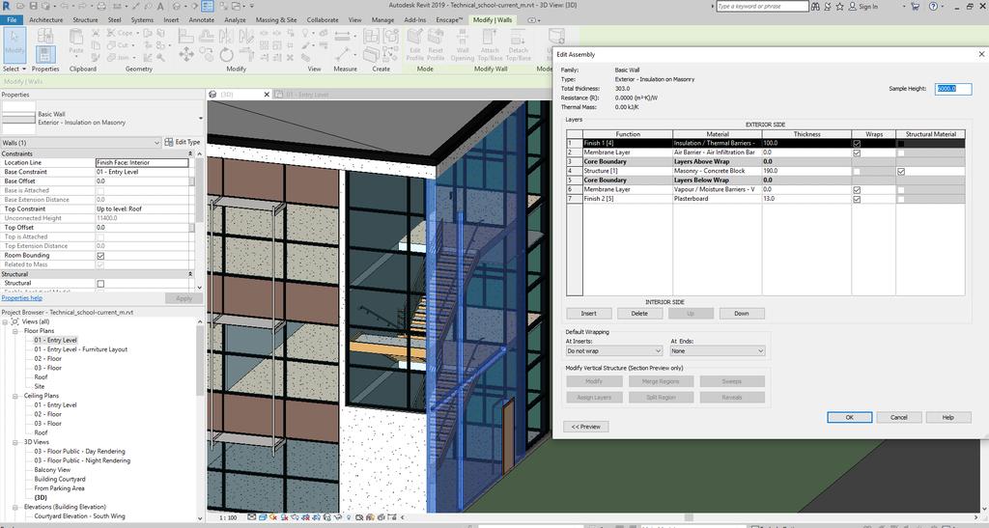
Task: Switch to the Massing & Site ribbon tab
Action: point(275,19)
